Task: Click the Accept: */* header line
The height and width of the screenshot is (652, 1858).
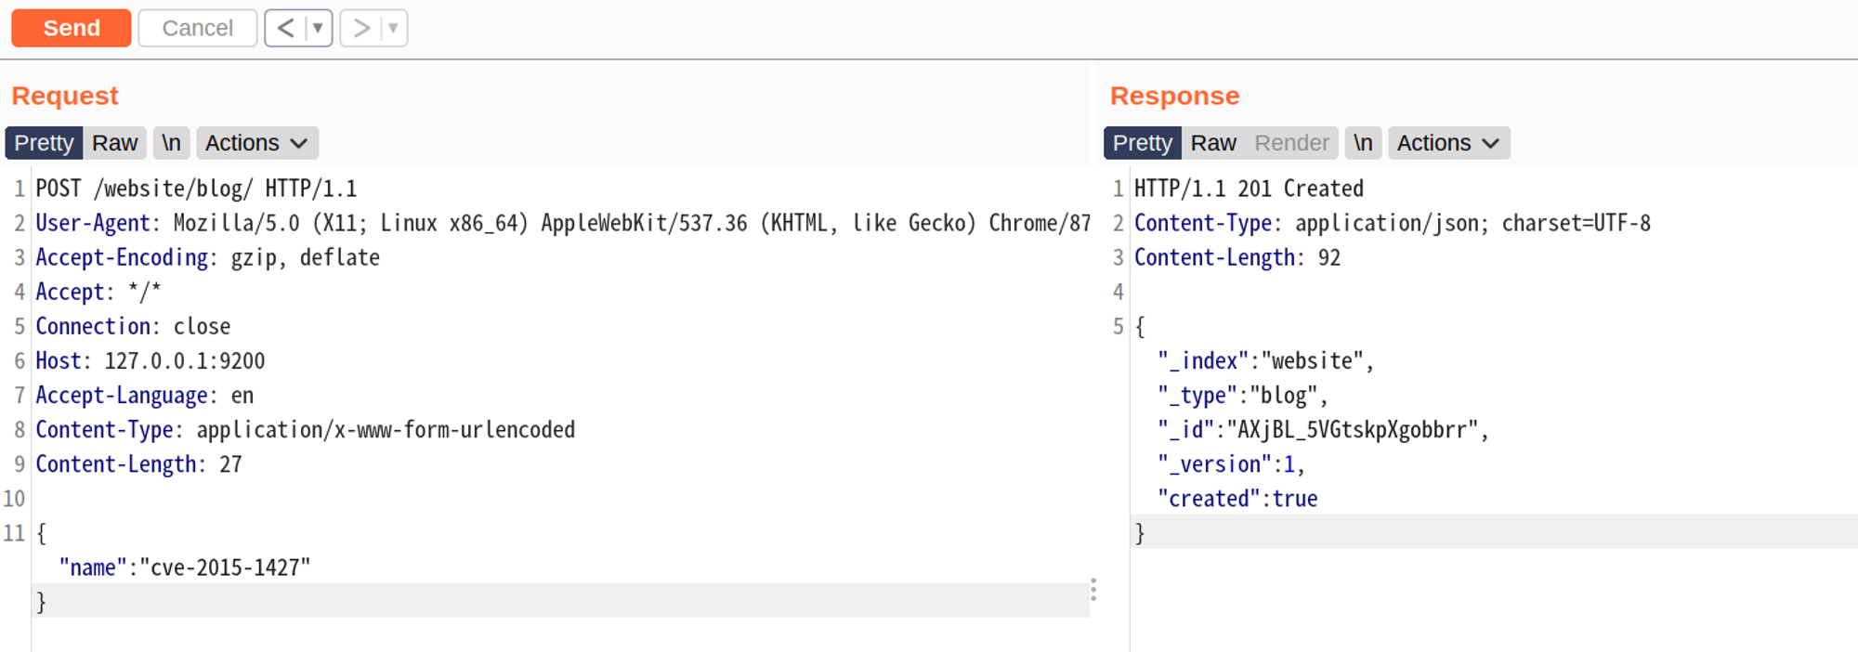Action: click(98, 292)
